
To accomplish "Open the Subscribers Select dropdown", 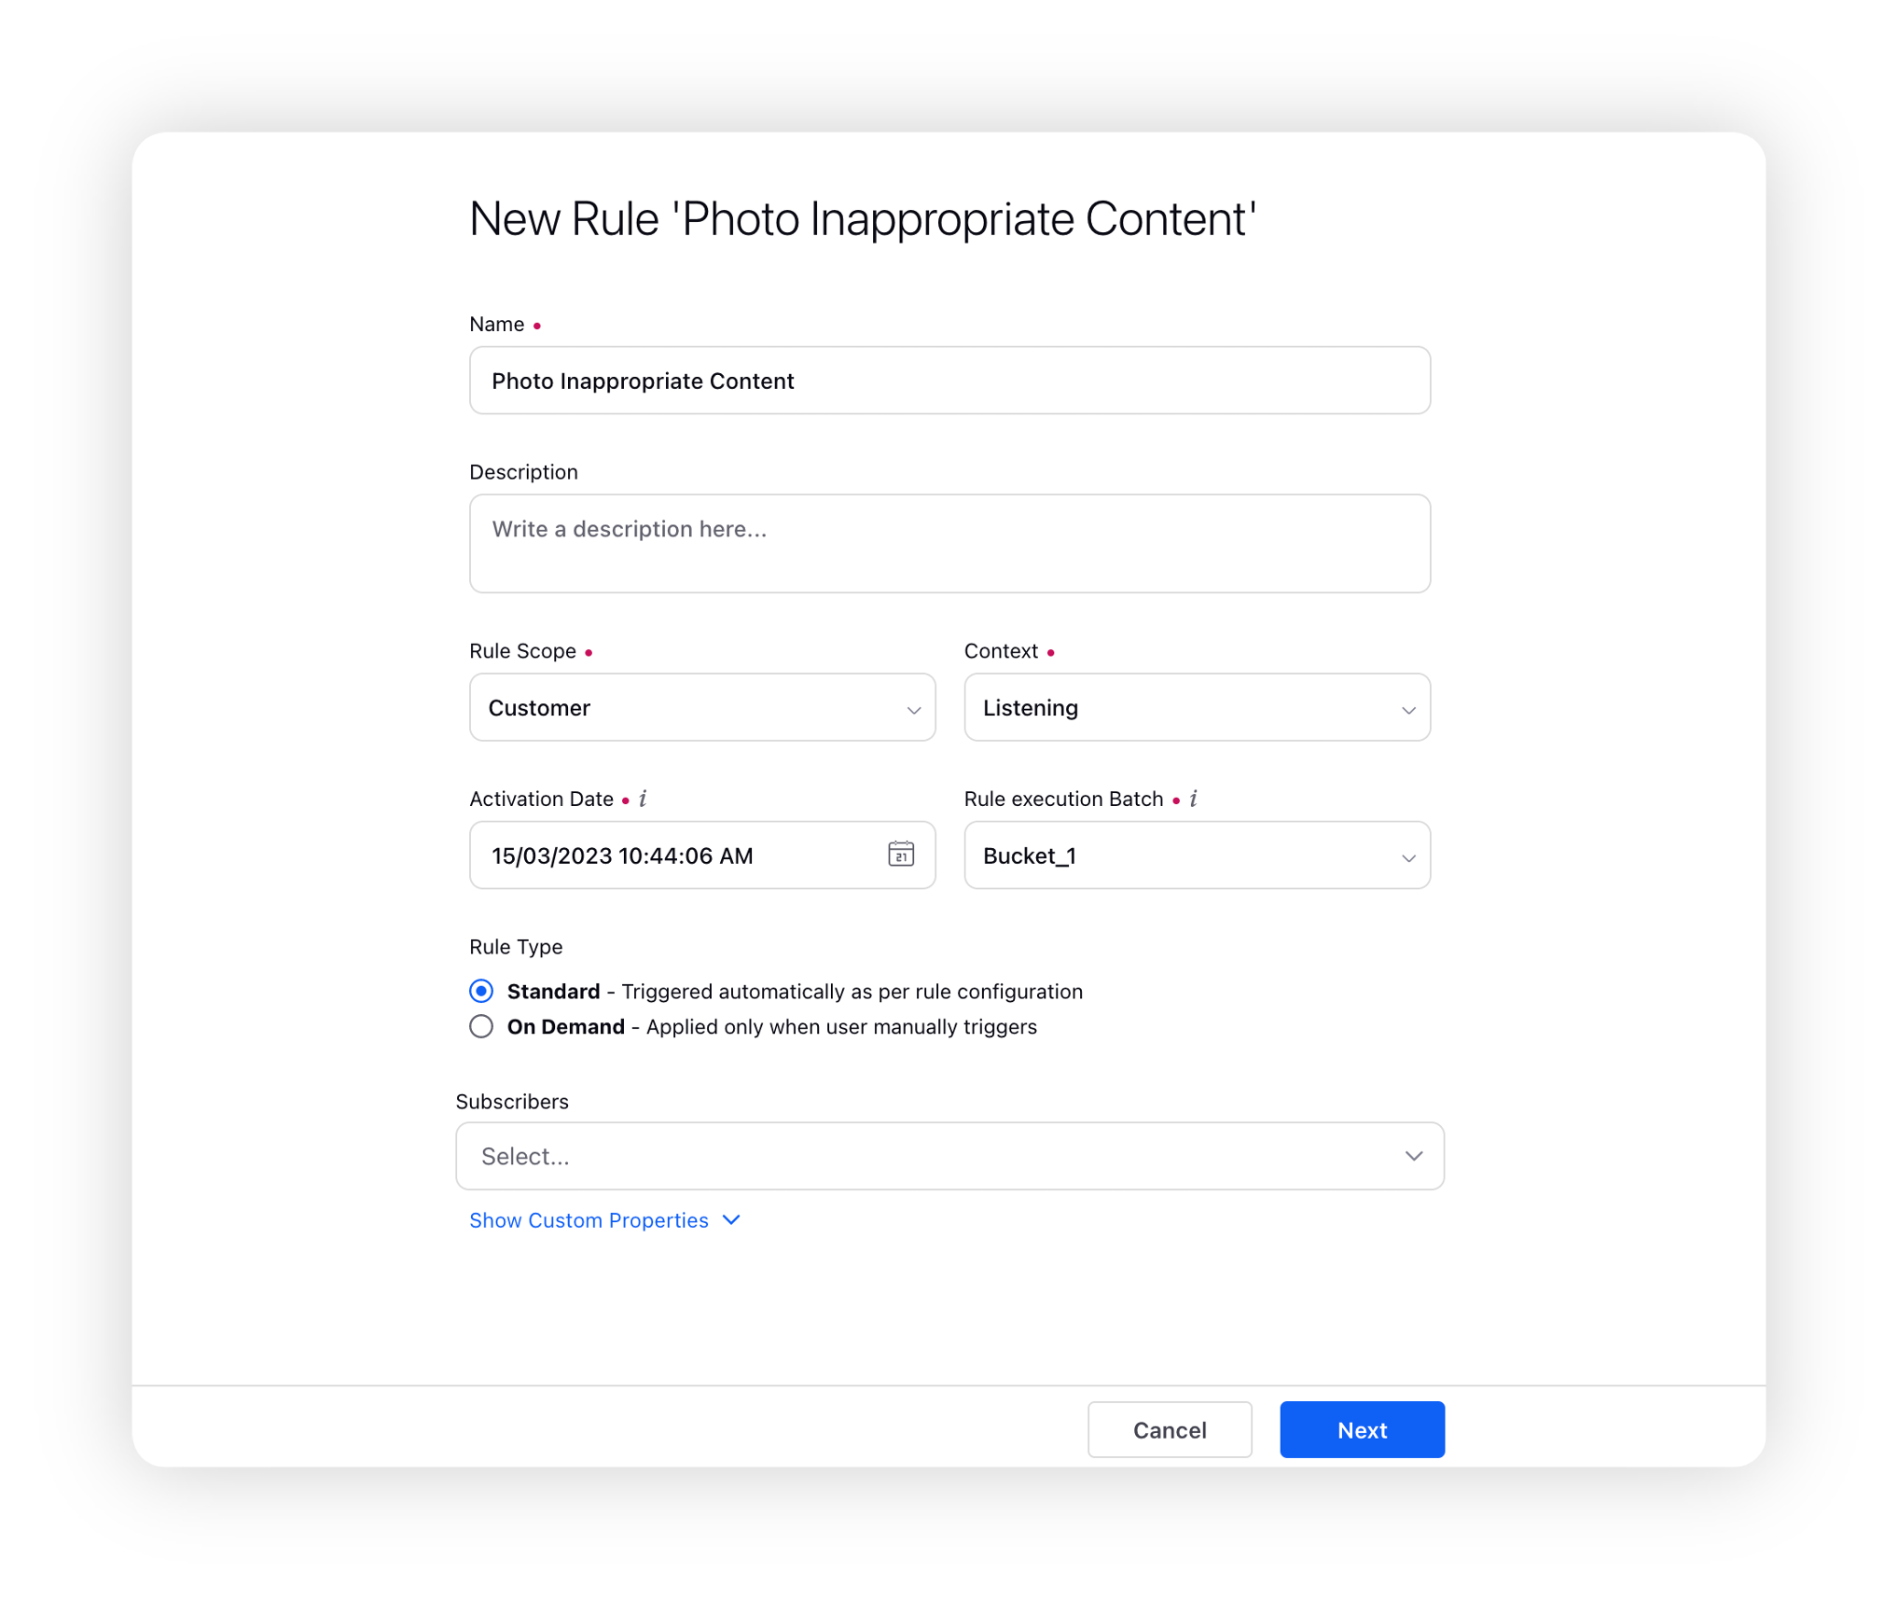I will [x=949, y=1155].
